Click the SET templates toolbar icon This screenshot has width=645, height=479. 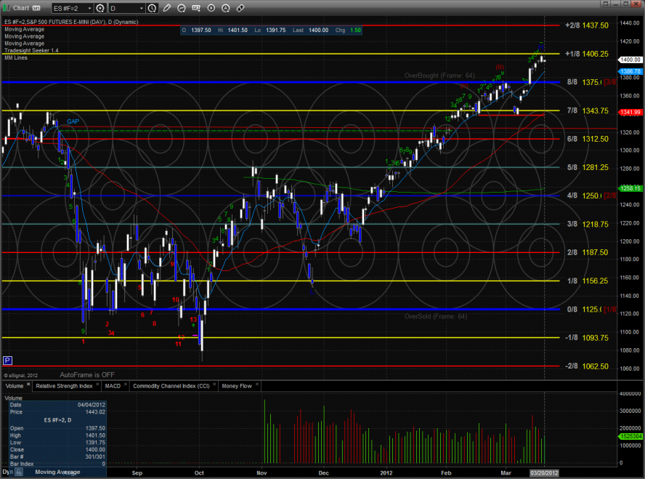(x=196, y=8)
